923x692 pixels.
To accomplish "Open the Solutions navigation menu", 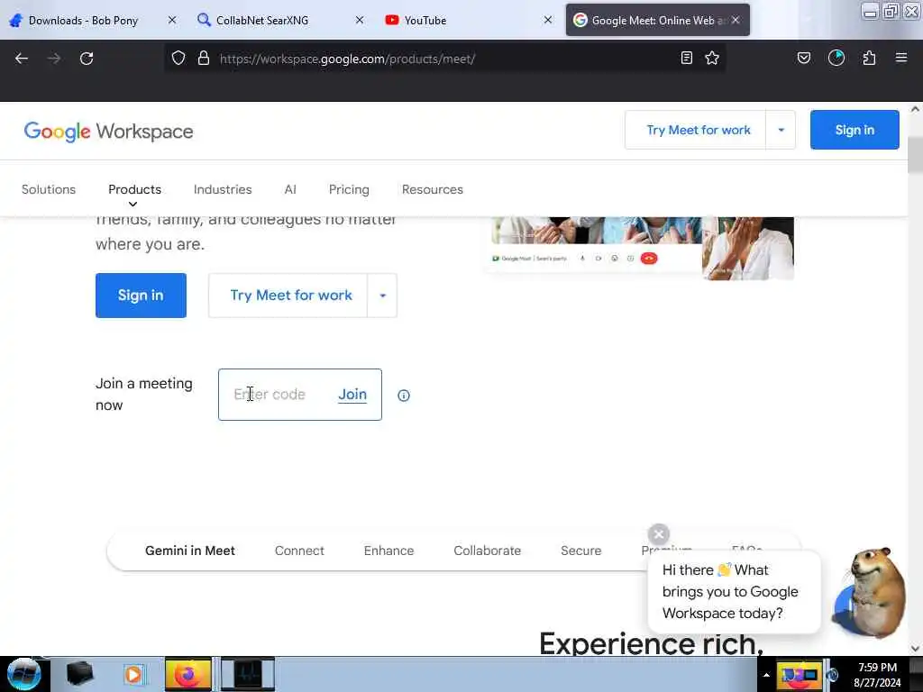I will pos(49,189).
